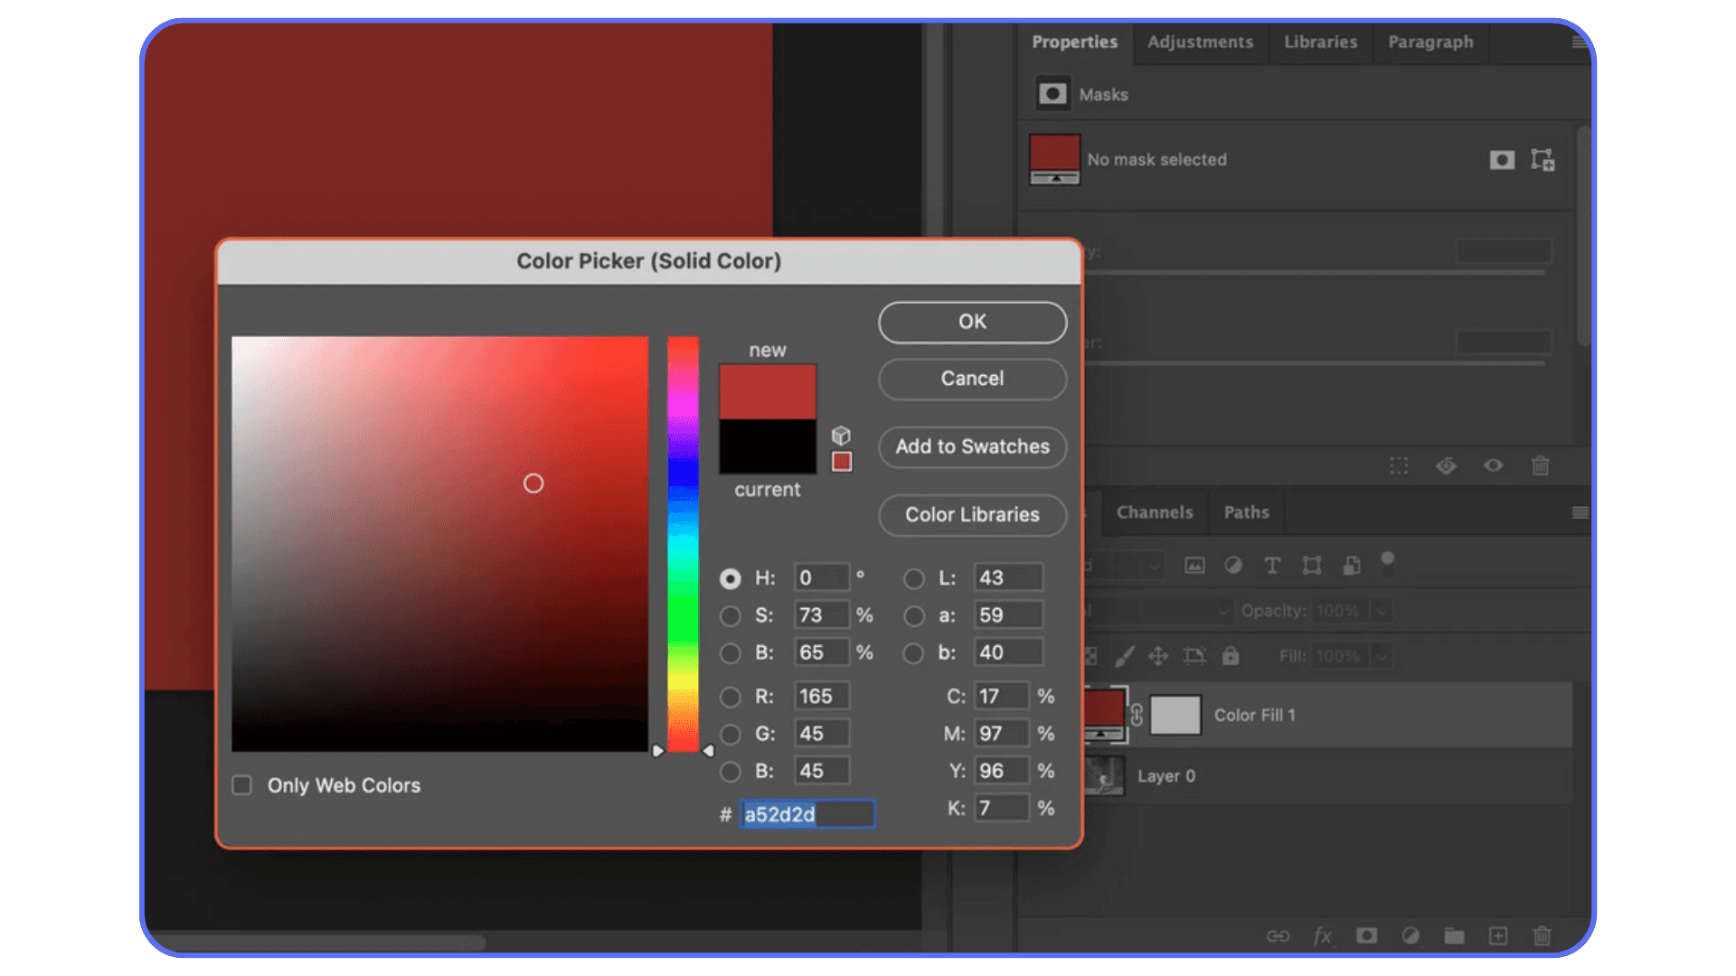Open the layer filter kind dropdown
The height and width of the screenshot is (976, 1736).
point(1124,566)
